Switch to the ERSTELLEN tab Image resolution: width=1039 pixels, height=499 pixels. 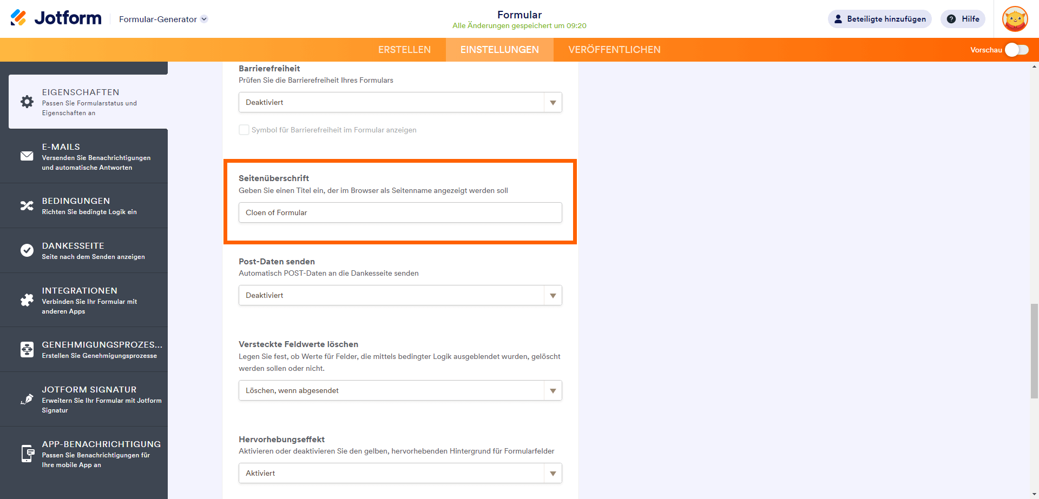[404, 50]
